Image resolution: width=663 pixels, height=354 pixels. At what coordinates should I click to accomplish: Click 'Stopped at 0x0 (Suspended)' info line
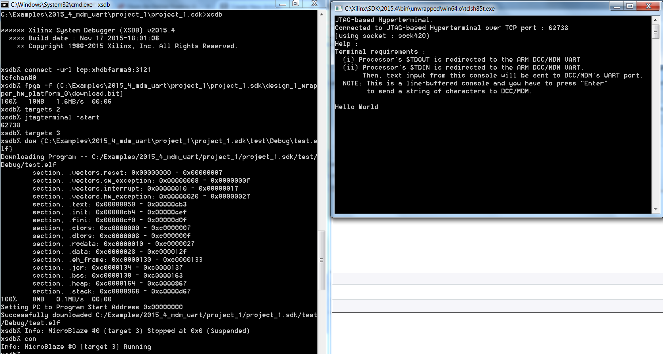tap(125, 331)
